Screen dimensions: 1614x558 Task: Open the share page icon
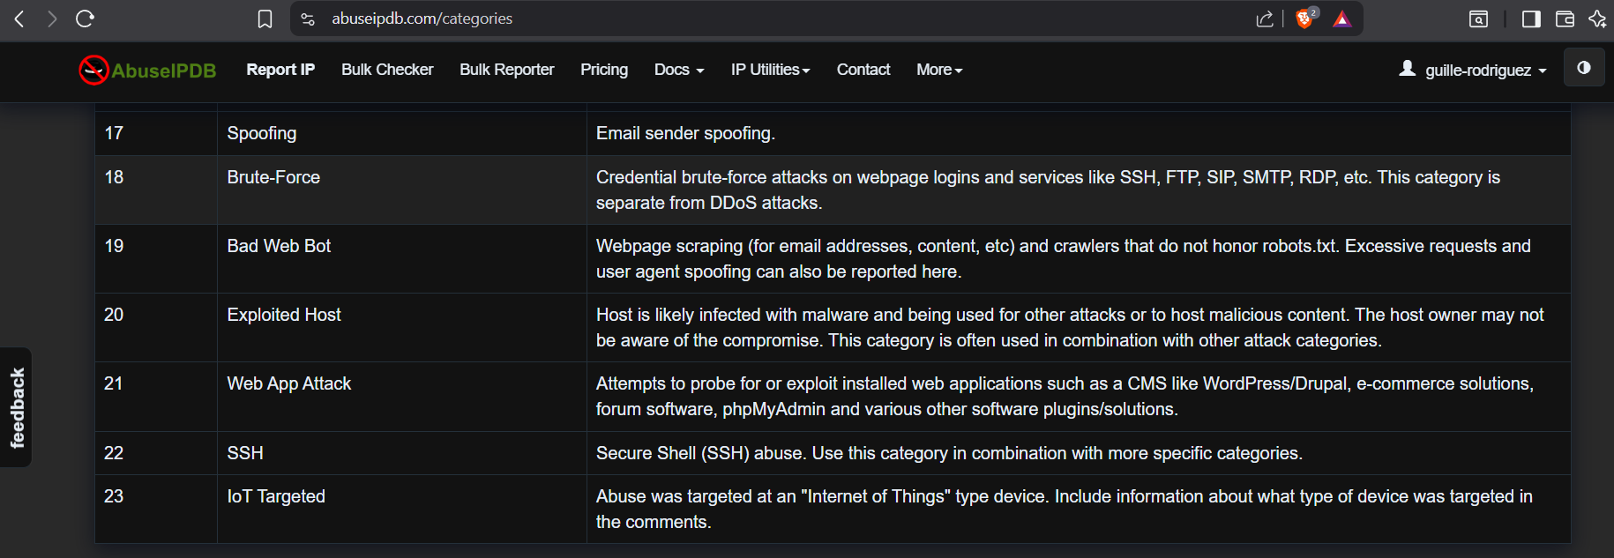(1264, 19)
